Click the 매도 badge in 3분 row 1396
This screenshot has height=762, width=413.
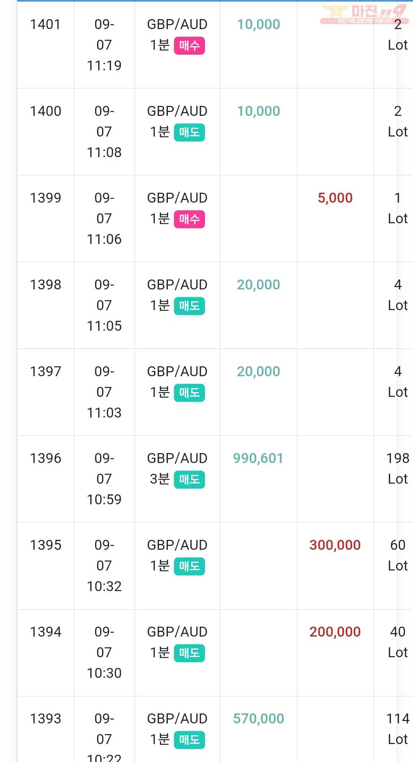click(x=189, y=480)
